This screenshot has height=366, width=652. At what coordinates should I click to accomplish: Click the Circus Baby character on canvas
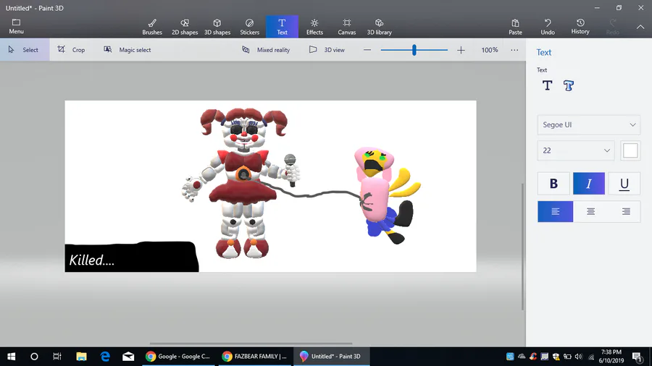click(243, 182)
